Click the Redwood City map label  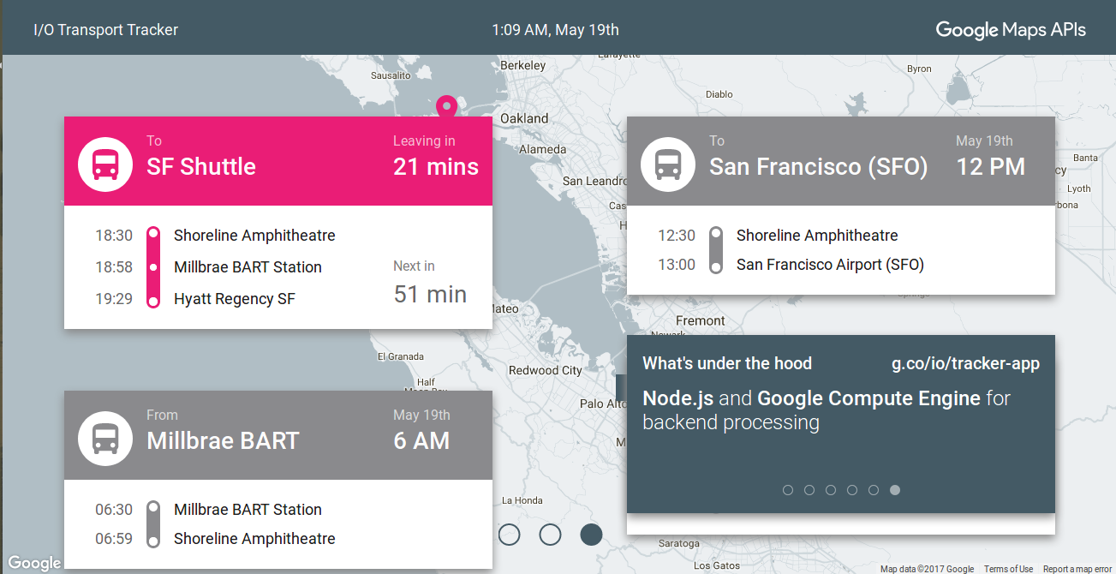point(546,370)
